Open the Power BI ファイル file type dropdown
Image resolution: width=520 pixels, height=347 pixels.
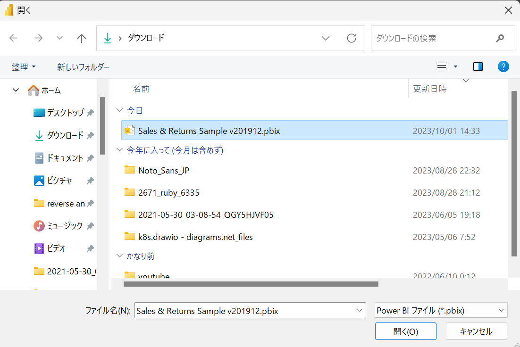tap(501, 310)
